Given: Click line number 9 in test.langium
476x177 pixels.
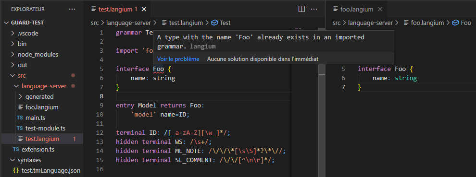Looking at the screenshot, I should (101, 106).
